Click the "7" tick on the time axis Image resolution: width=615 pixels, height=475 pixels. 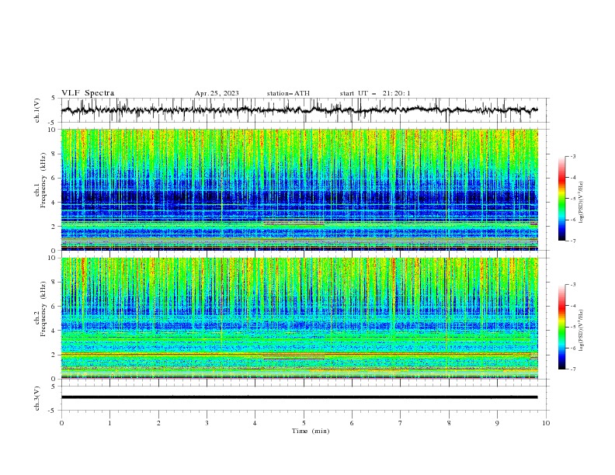click(401, 423)
